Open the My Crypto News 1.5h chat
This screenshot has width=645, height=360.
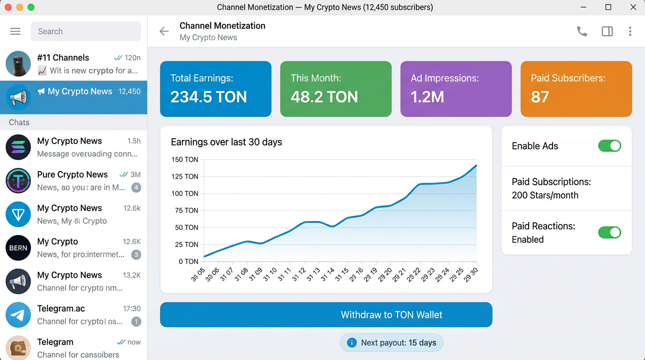coord(74,147)
